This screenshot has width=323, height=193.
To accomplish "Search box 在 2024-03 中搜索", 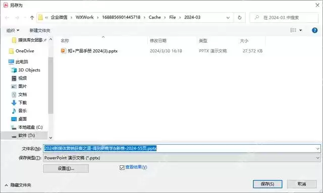I will pos(284,18).
